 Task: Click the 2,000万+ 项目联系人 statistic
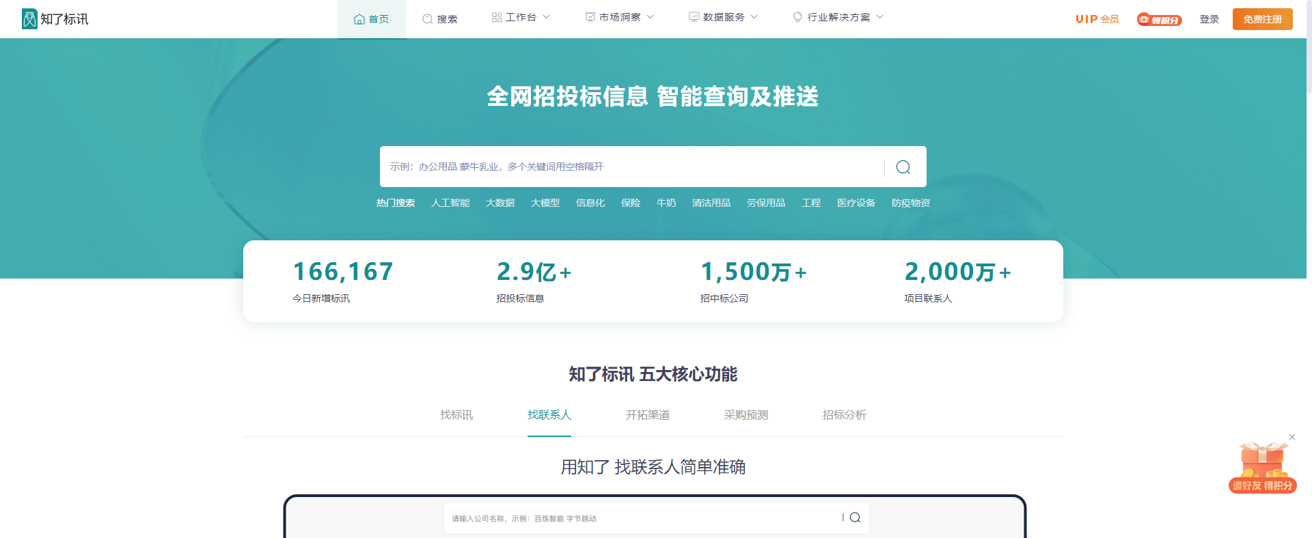pyautogui.click(x=958, y=281)
